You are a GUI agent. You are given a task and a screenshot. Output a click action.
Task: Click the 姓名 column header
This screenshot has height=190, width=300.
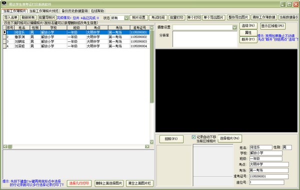click(x=22, y=27)
